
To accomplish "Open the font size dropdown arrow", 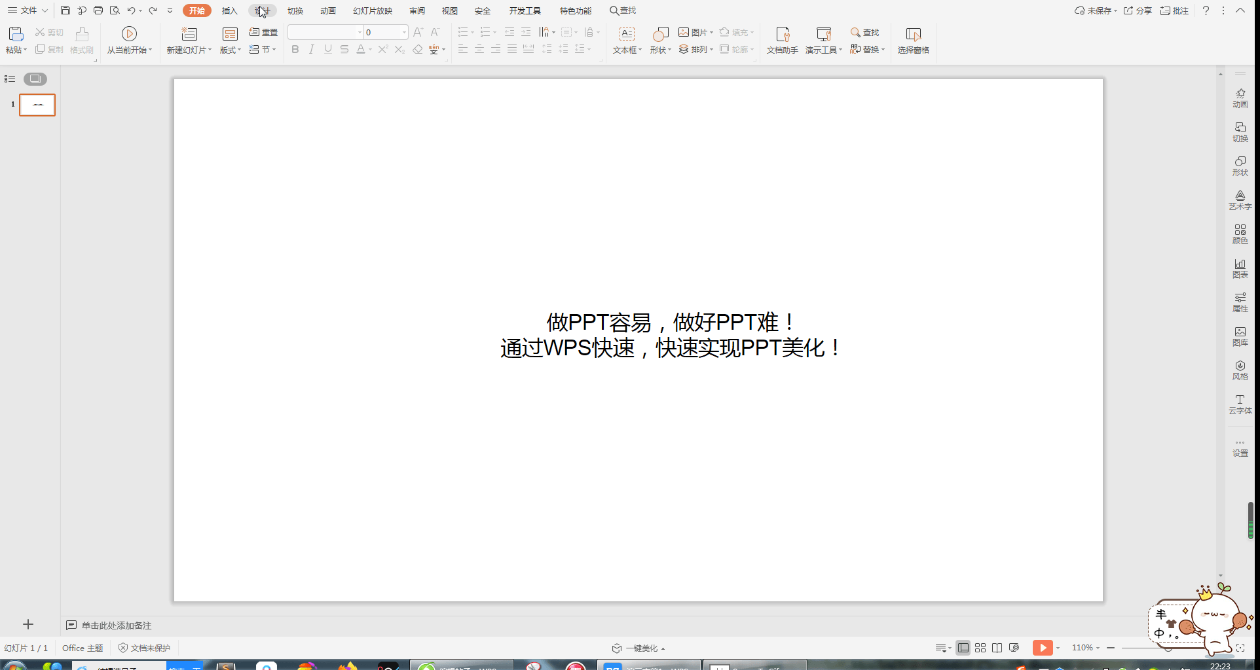I will tap(404, 32).
